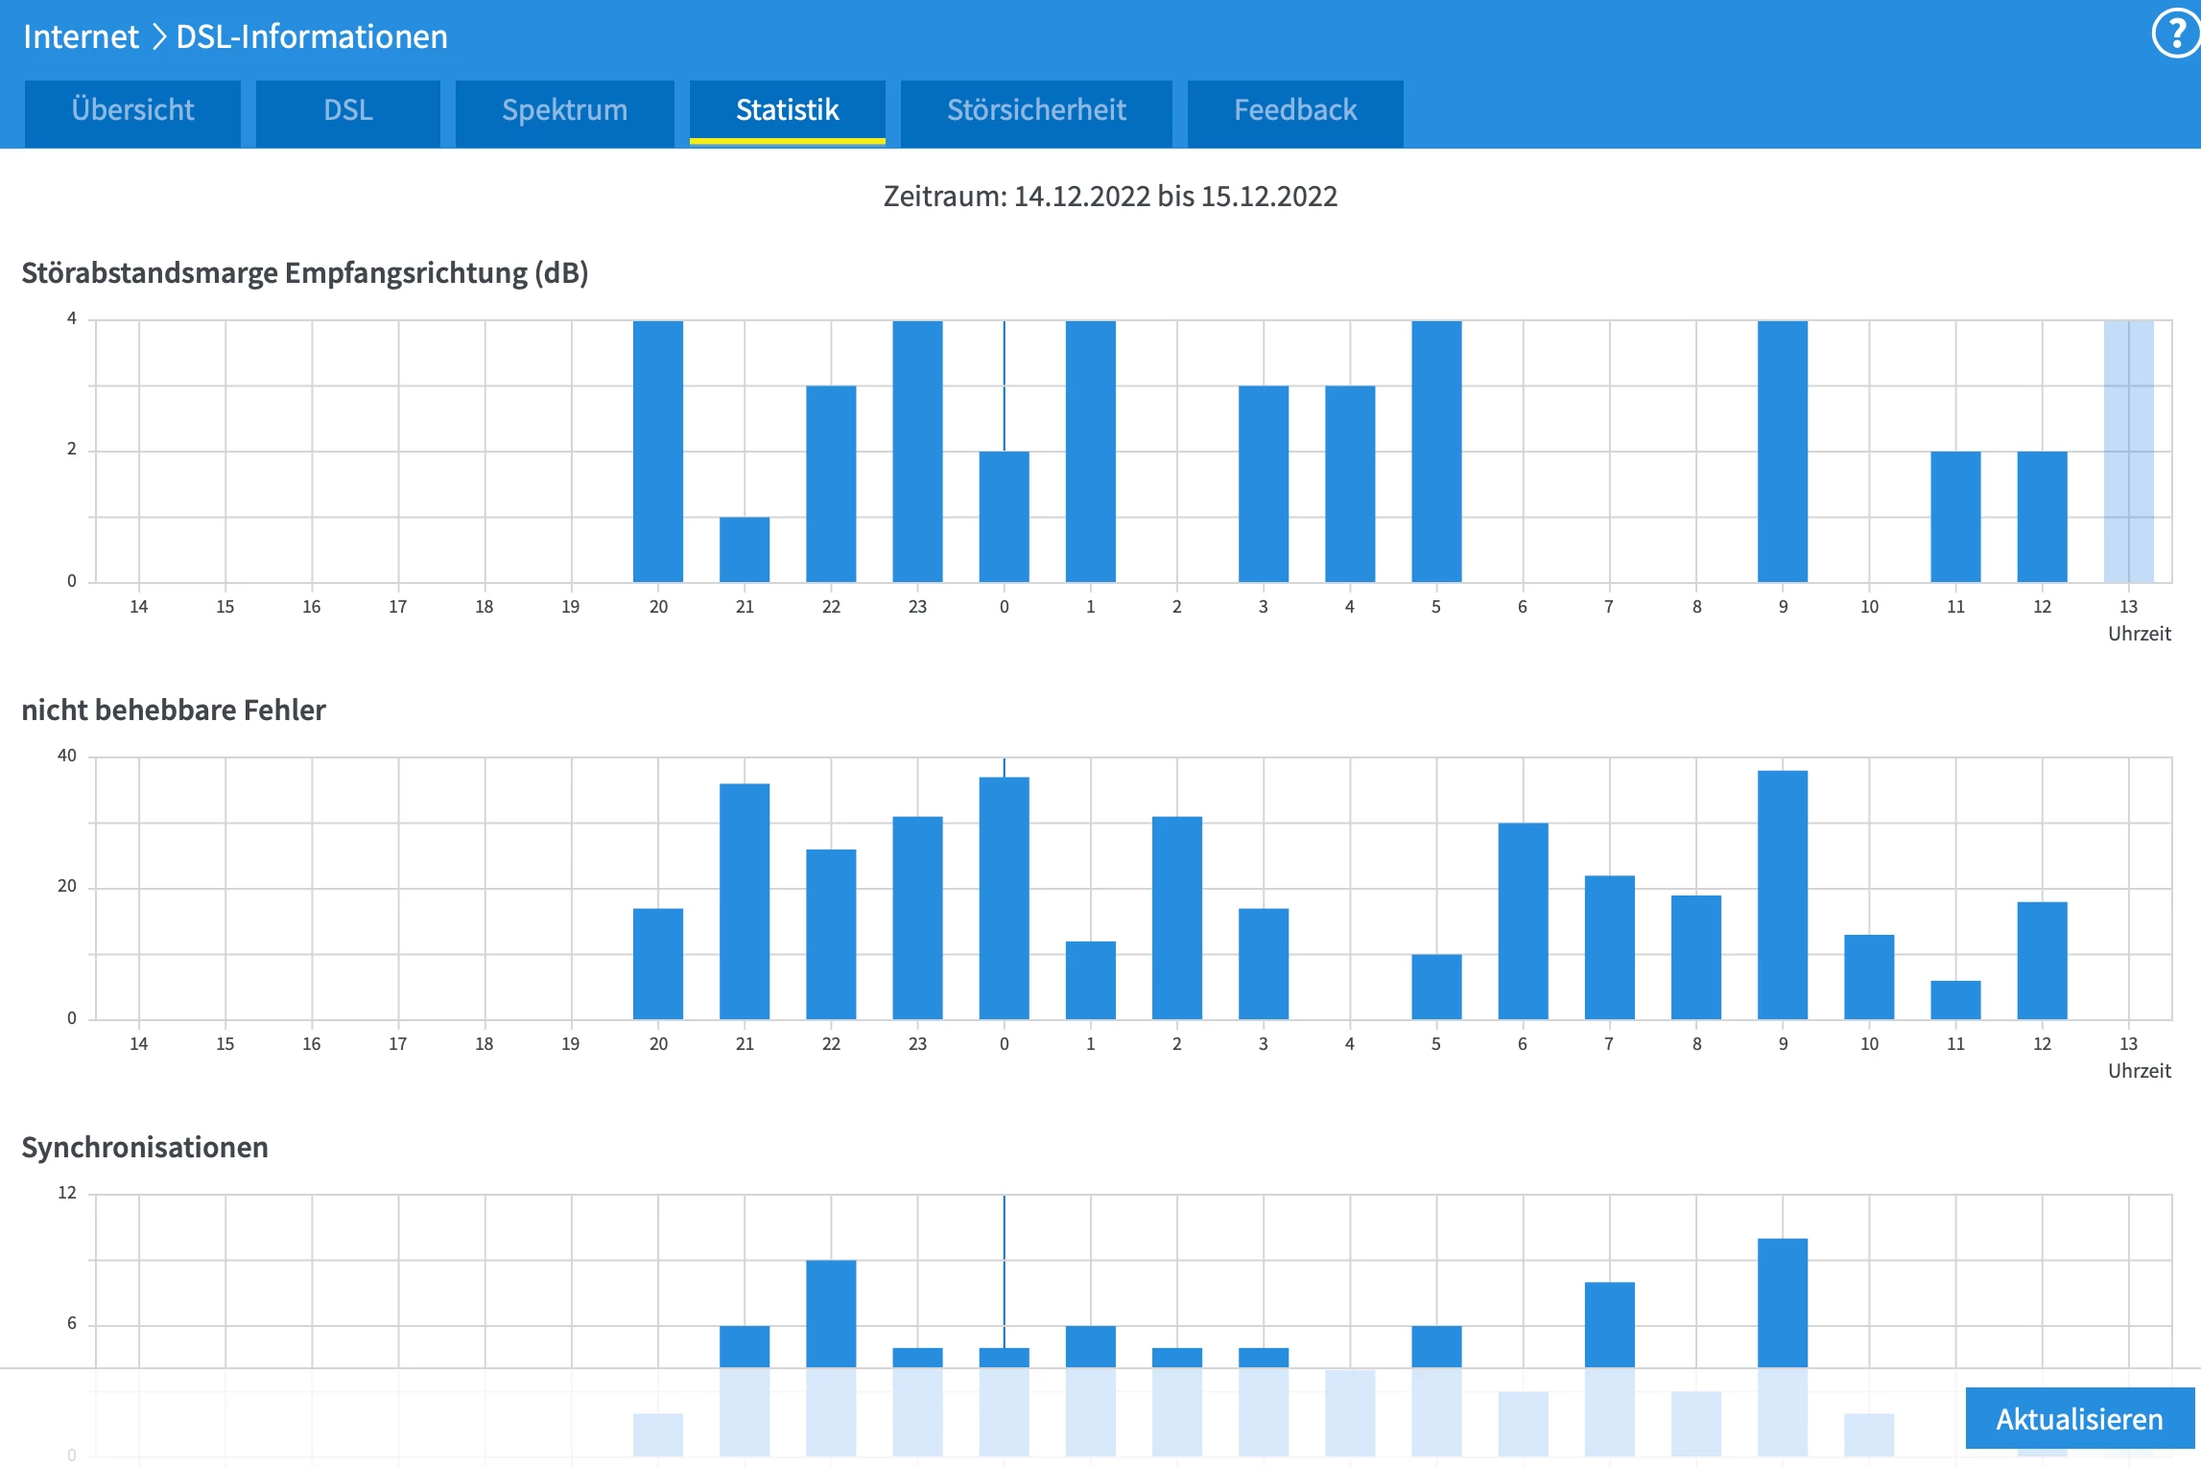Go to the Feedback tab
This screenshot has width=2201, height=1467.
[1294, 111]
